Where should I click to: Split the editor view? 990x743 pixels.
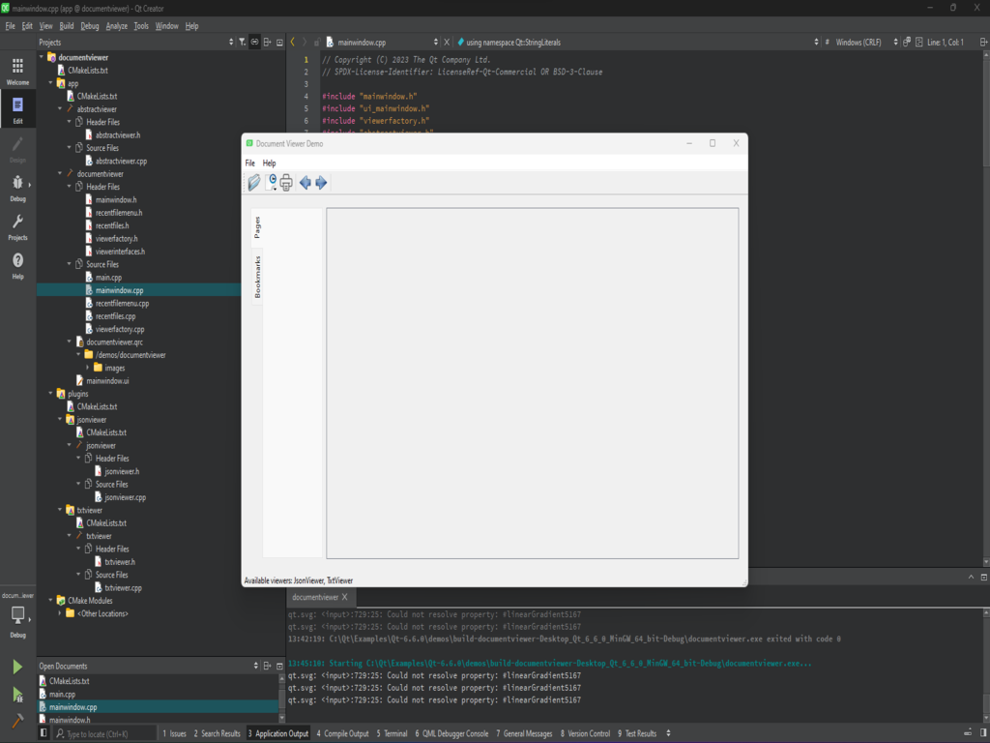983,43
